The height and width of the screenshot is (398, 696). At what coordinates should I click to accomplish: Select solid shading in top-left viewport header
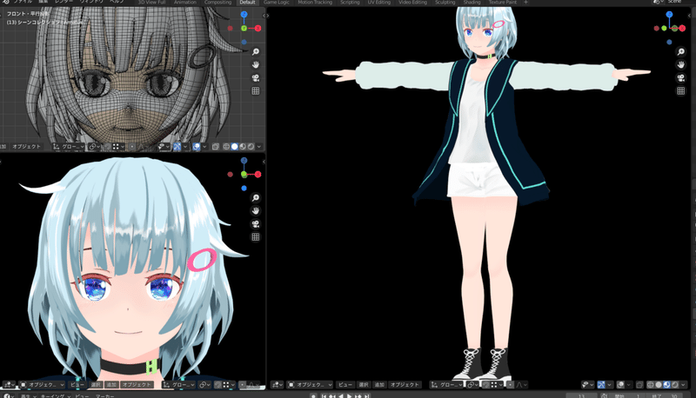(234, 147)
